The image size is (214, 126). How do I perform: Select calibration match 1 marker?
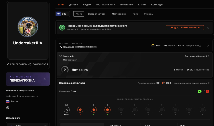tap(80, 110)
